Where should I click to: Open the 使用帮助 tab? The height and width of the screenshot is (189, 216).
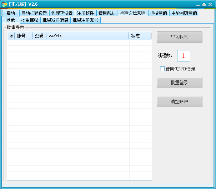tap(107, 13)
